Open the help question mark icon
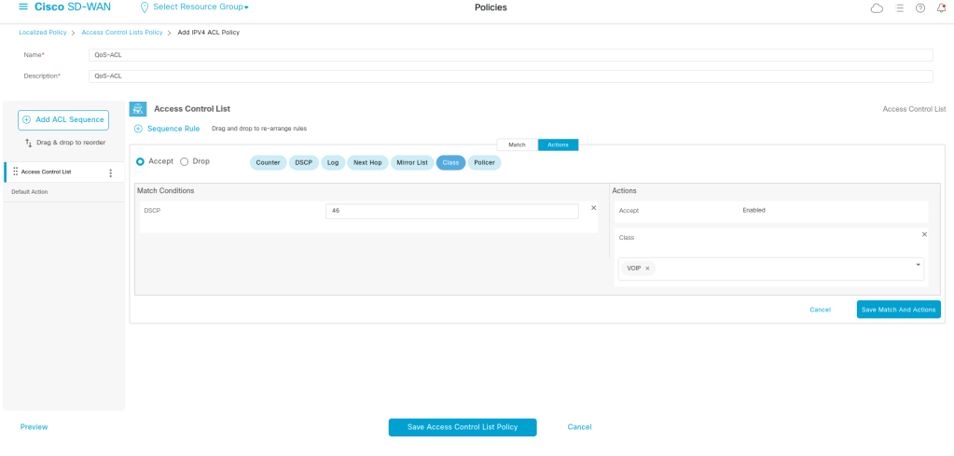 [x=920, y=8]
